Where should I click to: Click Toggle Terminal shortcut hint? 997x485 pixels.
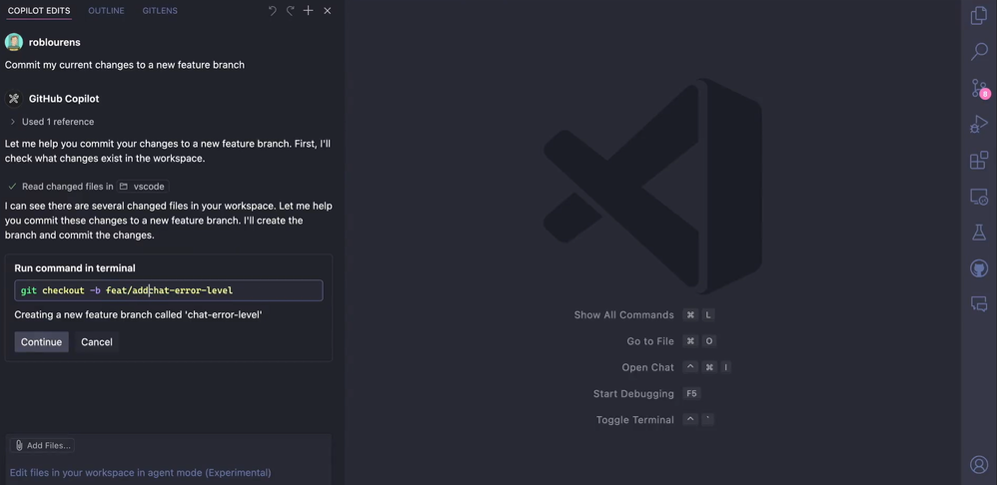655,419
